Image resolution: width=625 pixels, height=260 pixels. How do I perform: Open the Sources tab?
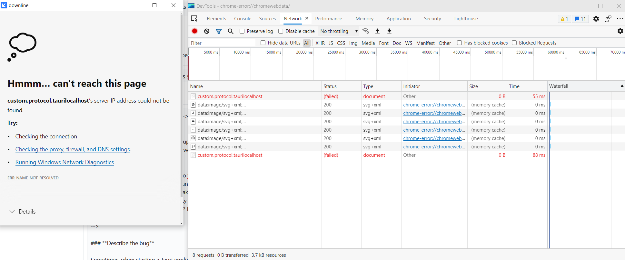pyautogui.click(x=267, y=19)
